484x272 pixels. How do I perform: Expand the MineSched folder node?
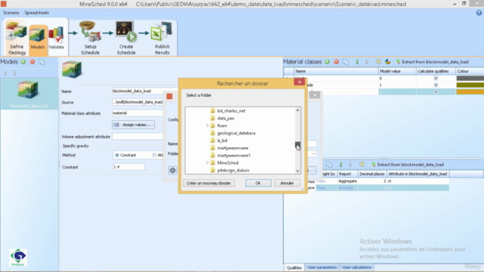coord(207,163)
